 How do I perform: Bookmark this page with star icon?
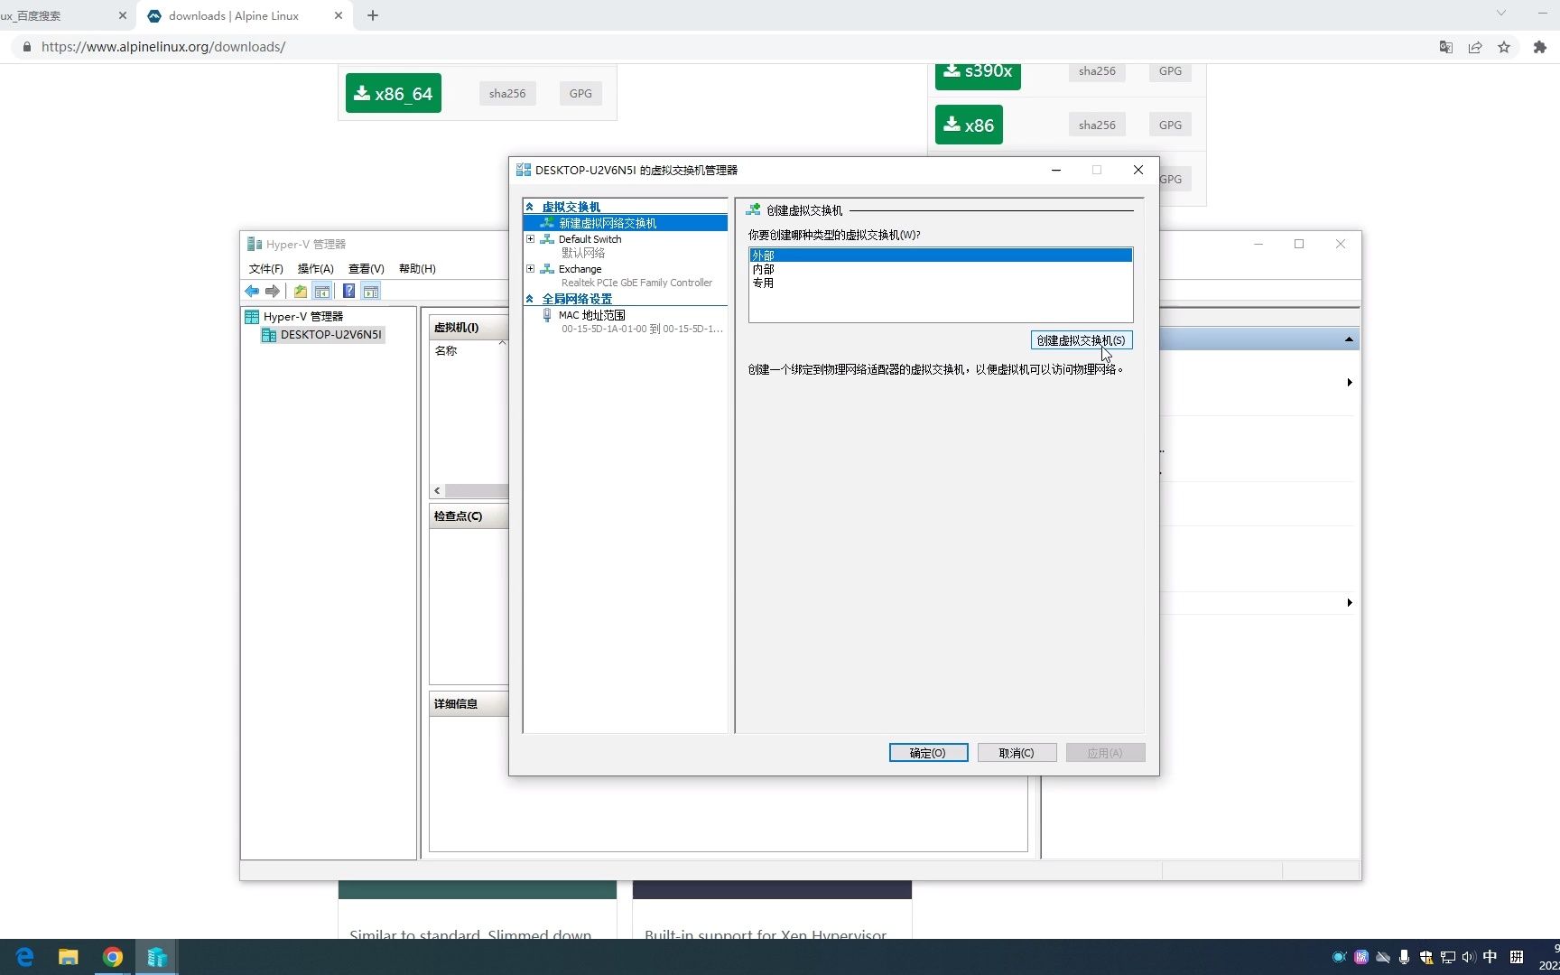1504,47
